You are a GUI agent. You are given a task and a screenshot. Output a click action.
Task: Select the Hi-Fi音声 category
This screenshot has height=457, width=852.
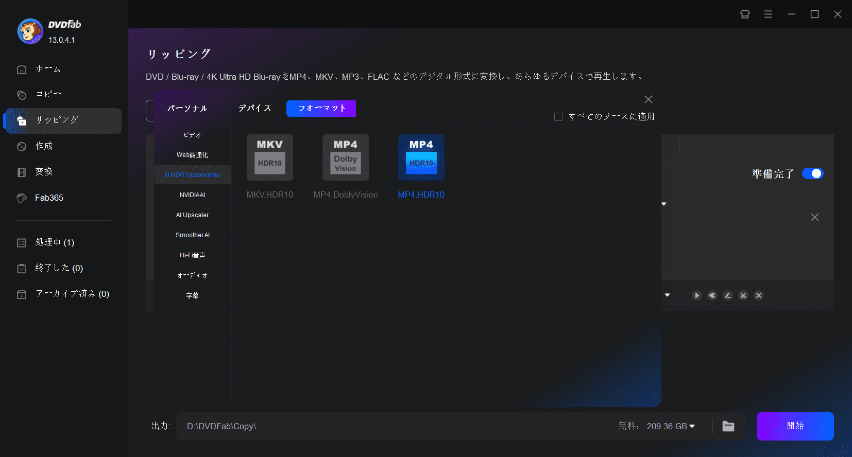click(192, 255)
